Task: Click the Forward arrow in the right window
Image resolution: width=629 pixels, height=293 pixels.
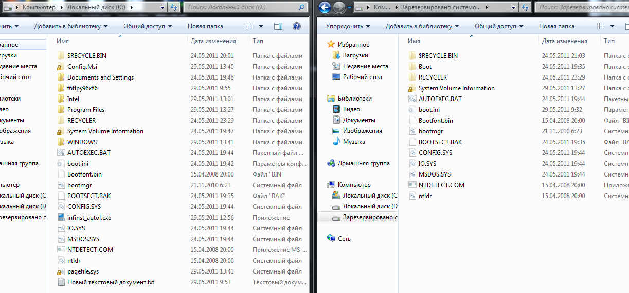Action: point(339,8)
